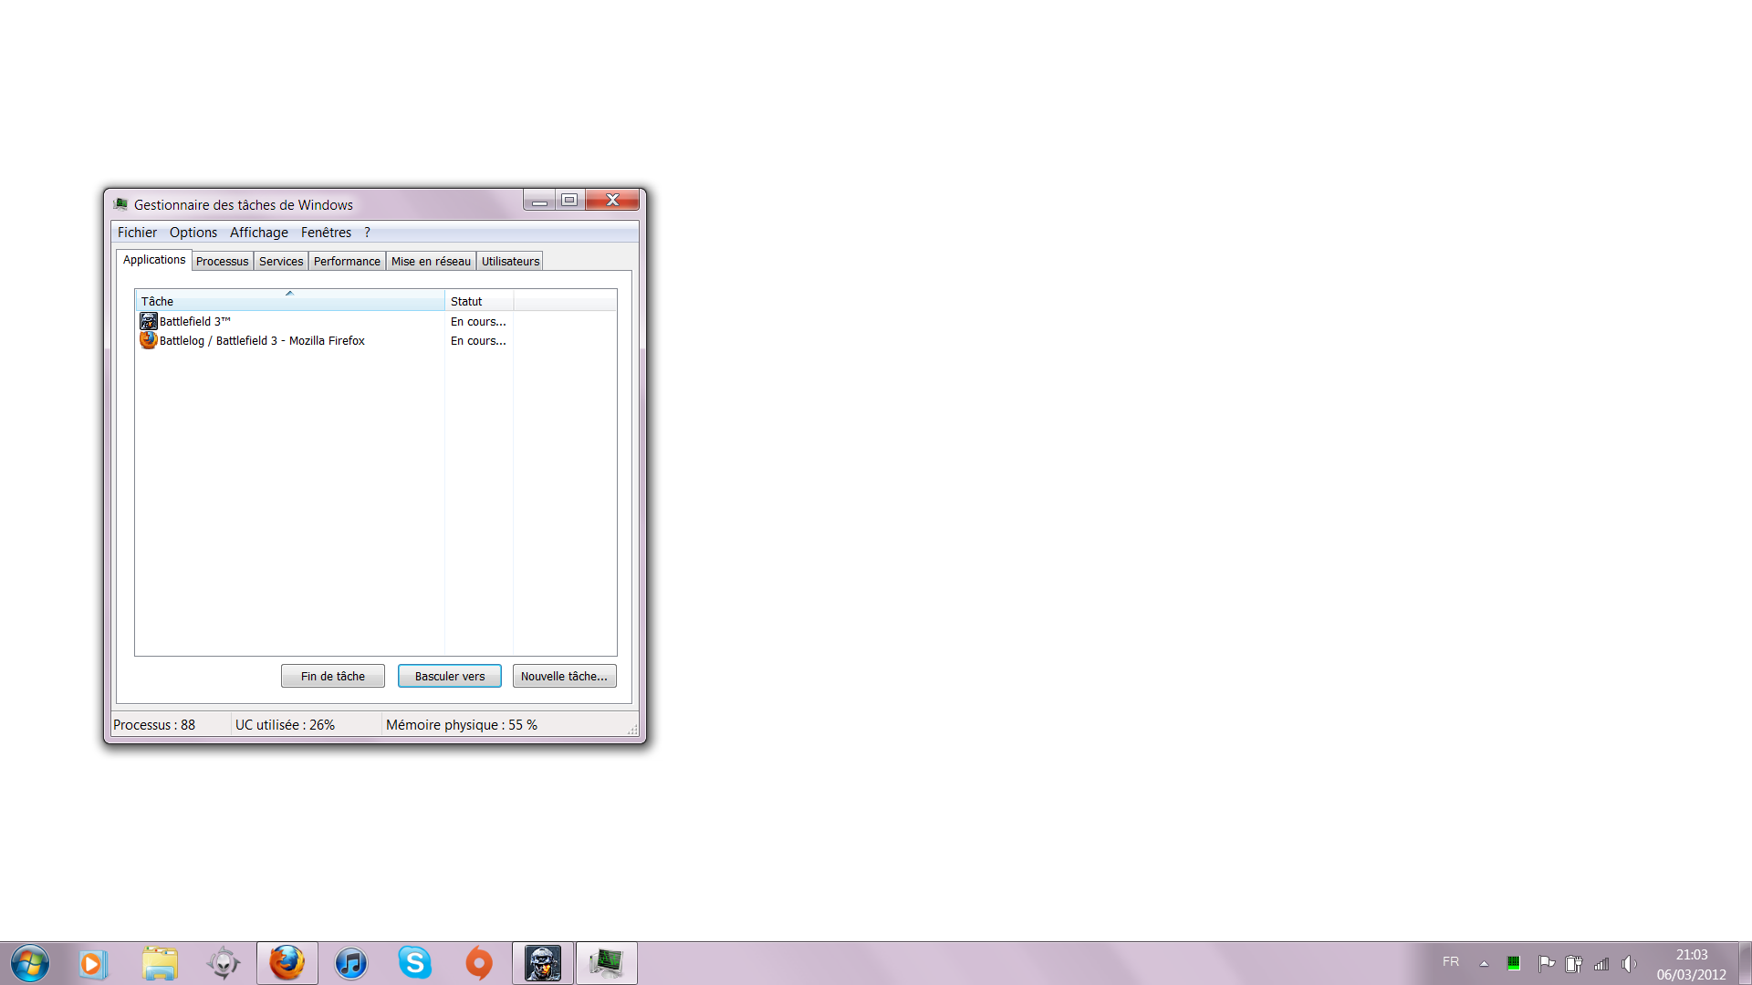1752x985 pixels.
Task: Click the Nouvelle tâche button
Action: tap(564, 676)
